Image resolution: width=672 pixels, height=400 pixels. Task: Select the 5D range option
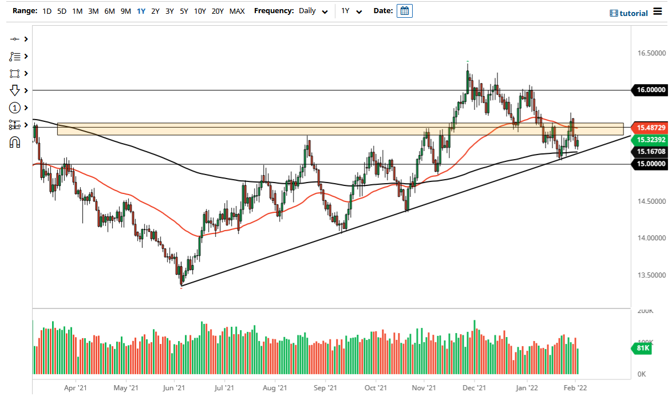[61, 11]
